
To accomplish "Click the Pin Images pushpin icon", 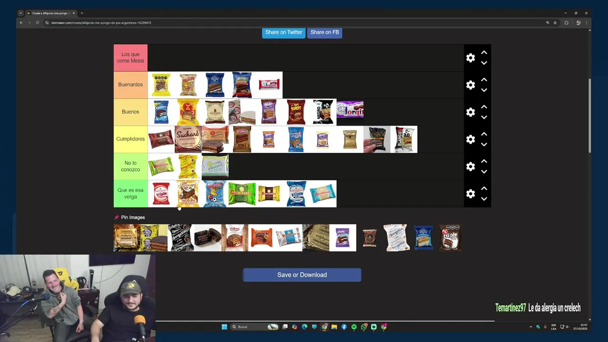I will pyautogui.click(x=117, y=218).
